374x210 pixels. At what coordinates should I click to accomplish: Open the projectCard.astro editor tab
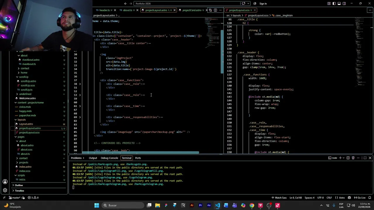coord(192,10)
